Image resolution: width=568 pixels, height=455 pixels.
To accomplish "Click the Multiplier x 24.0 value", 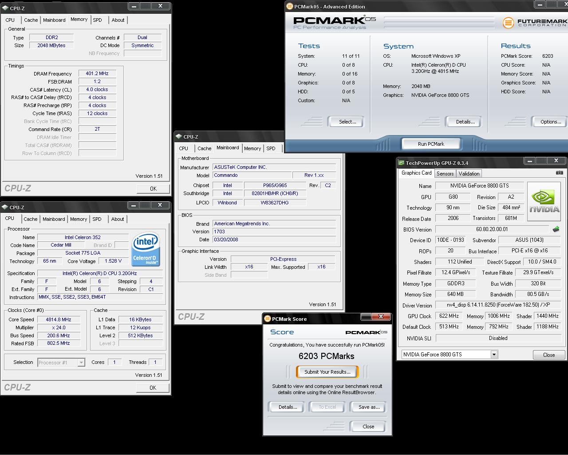I will tap(59, 327).
